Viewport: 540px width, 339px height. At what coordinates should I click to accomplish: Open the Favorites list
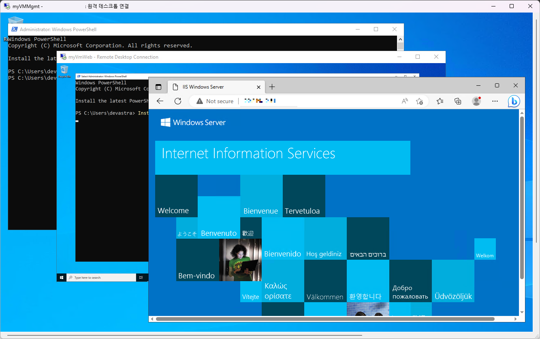coord(440,101)
